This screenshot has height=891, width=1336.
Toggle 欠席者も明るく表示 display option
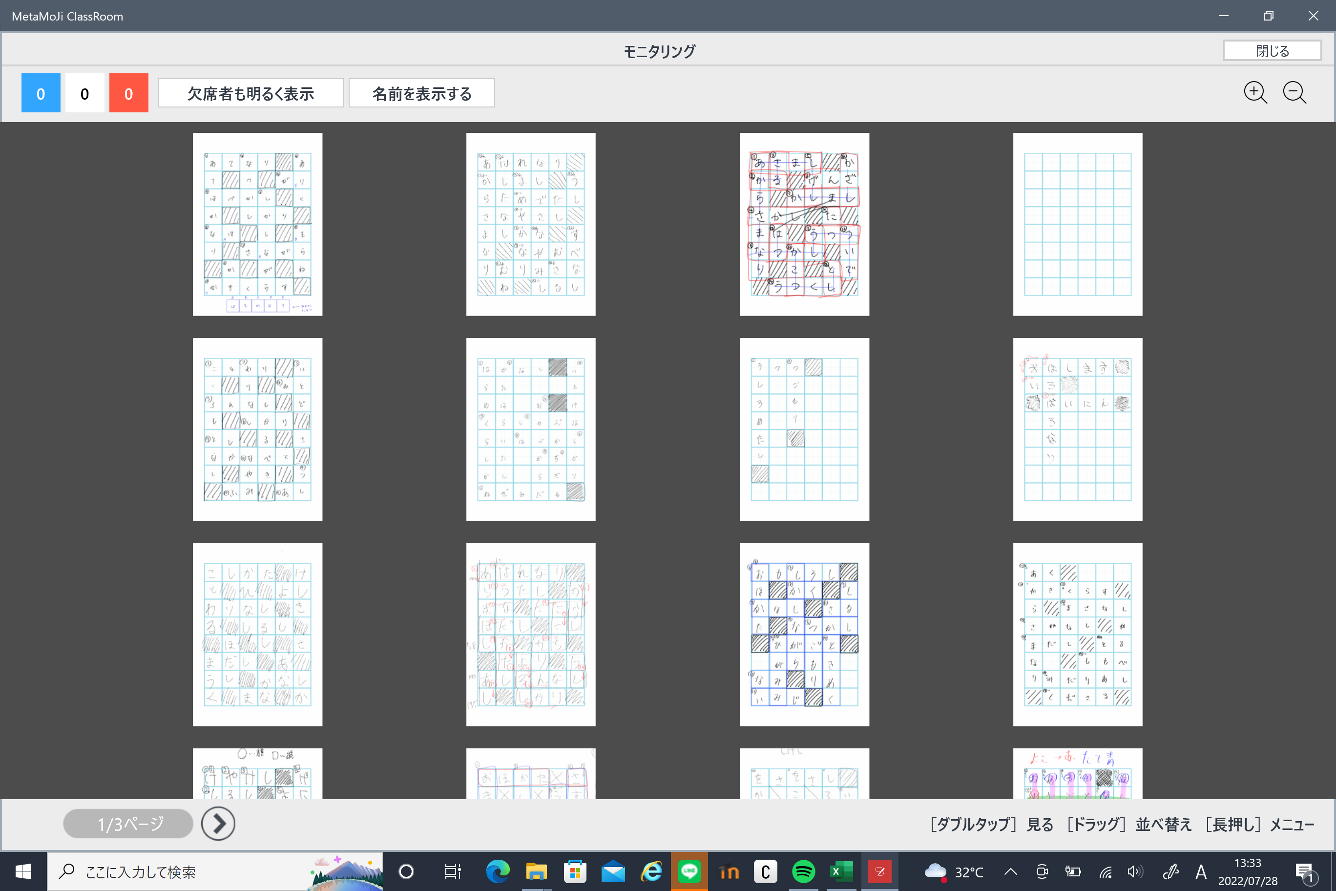coord(250,93)
